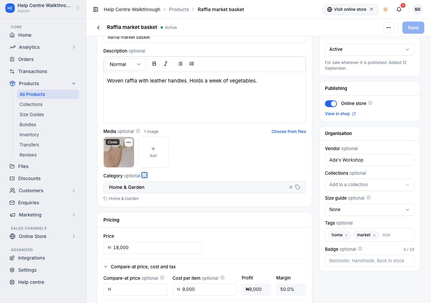
Task: Open Files in the sidebar
Action: pos(43,166)
